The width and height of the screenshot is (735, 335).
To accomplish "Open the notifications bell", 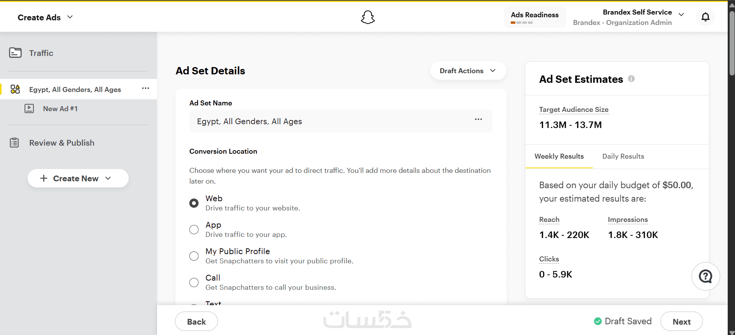I will click(705, 17).
